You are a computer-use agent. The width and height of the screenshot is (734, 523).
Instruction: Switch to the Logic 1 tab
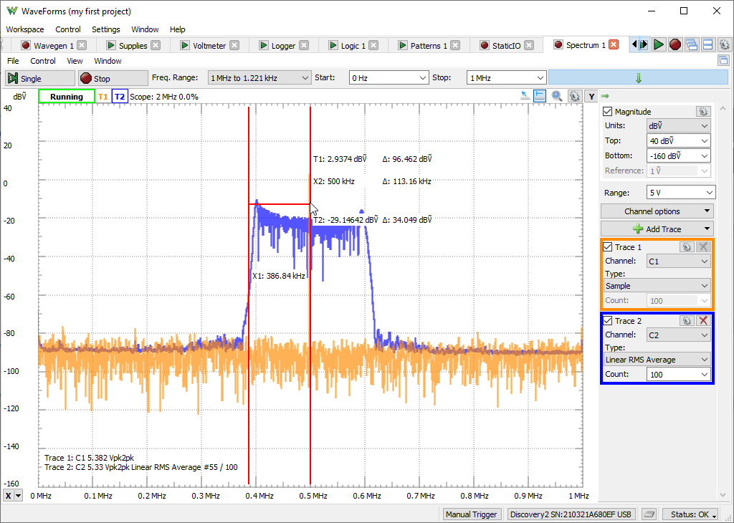tap(353, 45)
